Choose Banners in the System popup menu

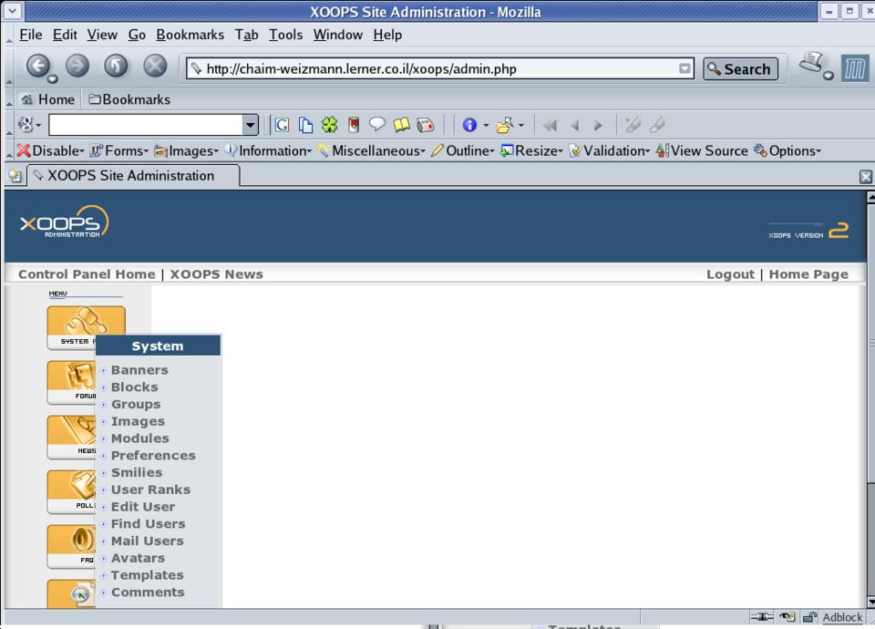pos(139,370)
